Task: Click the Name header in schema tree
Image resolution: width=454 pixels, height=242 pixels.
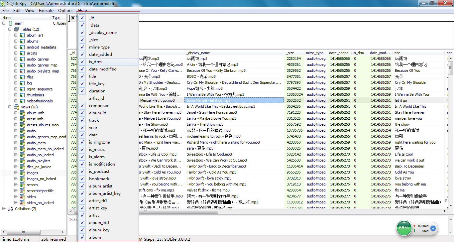Action: point(26,18)
